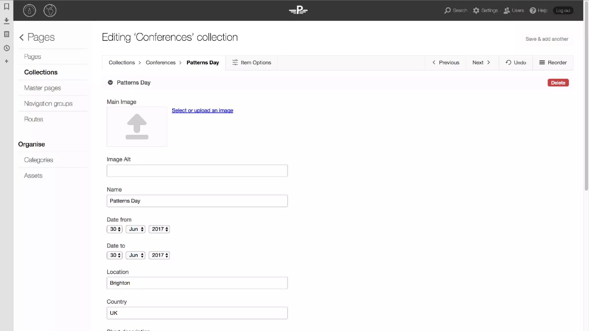Open the Date to year dropdown
This screenshot has height=331, width=589.
[x=159, y=255]
